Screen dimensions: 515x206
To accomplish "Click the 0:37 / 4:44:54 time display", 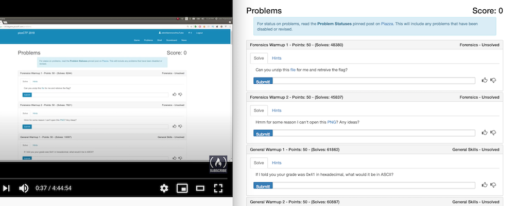I will click(x=54, y=188).
